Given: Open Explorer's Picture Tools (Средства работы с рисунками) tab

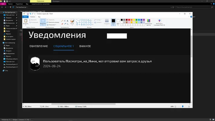Looking at the screenshot, I should pyautogui.click(x=41, y=4).
